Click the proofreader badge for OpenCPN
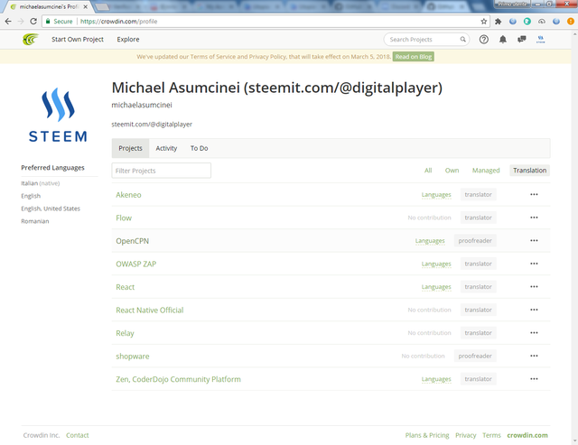578x445 pixels. point(475,240)
